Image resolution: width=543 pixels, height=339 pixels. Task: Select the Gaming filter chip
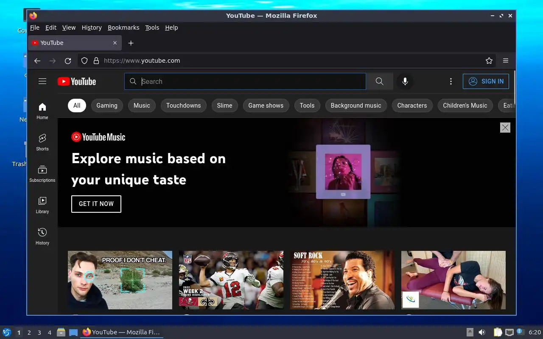107,106
